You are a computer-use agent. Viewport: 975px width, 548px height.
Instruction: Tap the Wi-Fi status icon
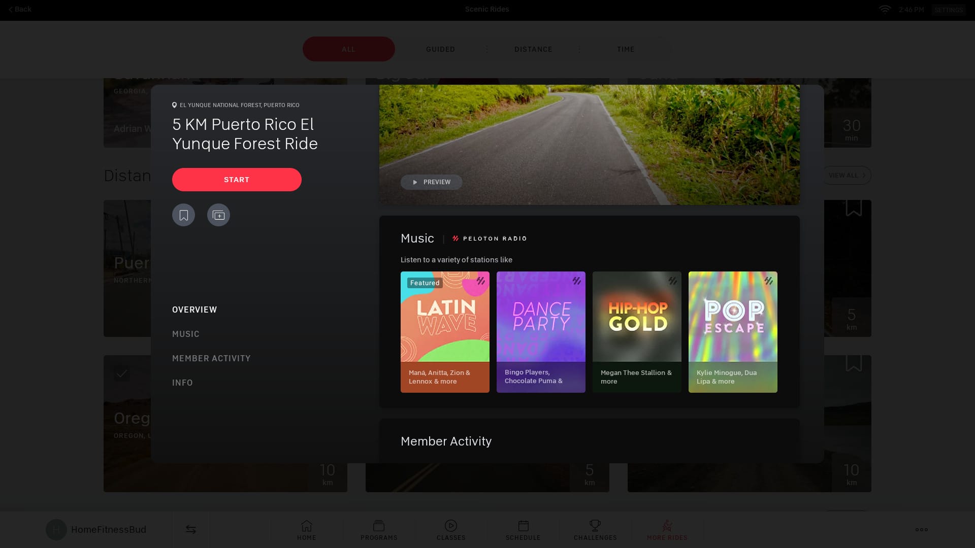coord(885,10)
